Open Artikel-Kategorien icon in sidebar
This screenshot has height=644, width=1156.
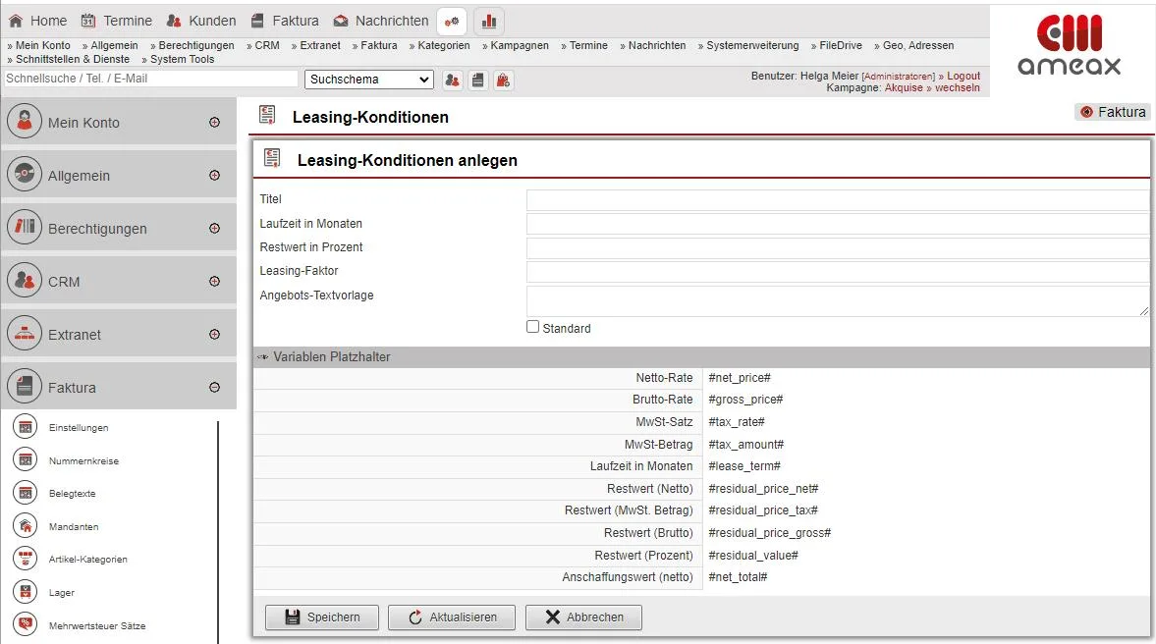tap(26, 560)
